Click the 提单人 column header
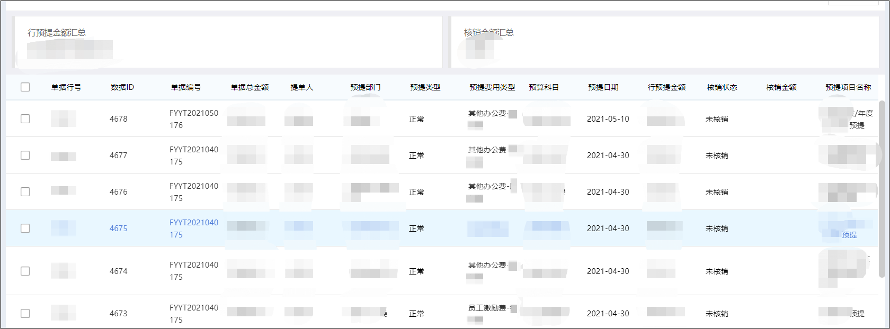 pyautogui.click(x=302, y=87)
